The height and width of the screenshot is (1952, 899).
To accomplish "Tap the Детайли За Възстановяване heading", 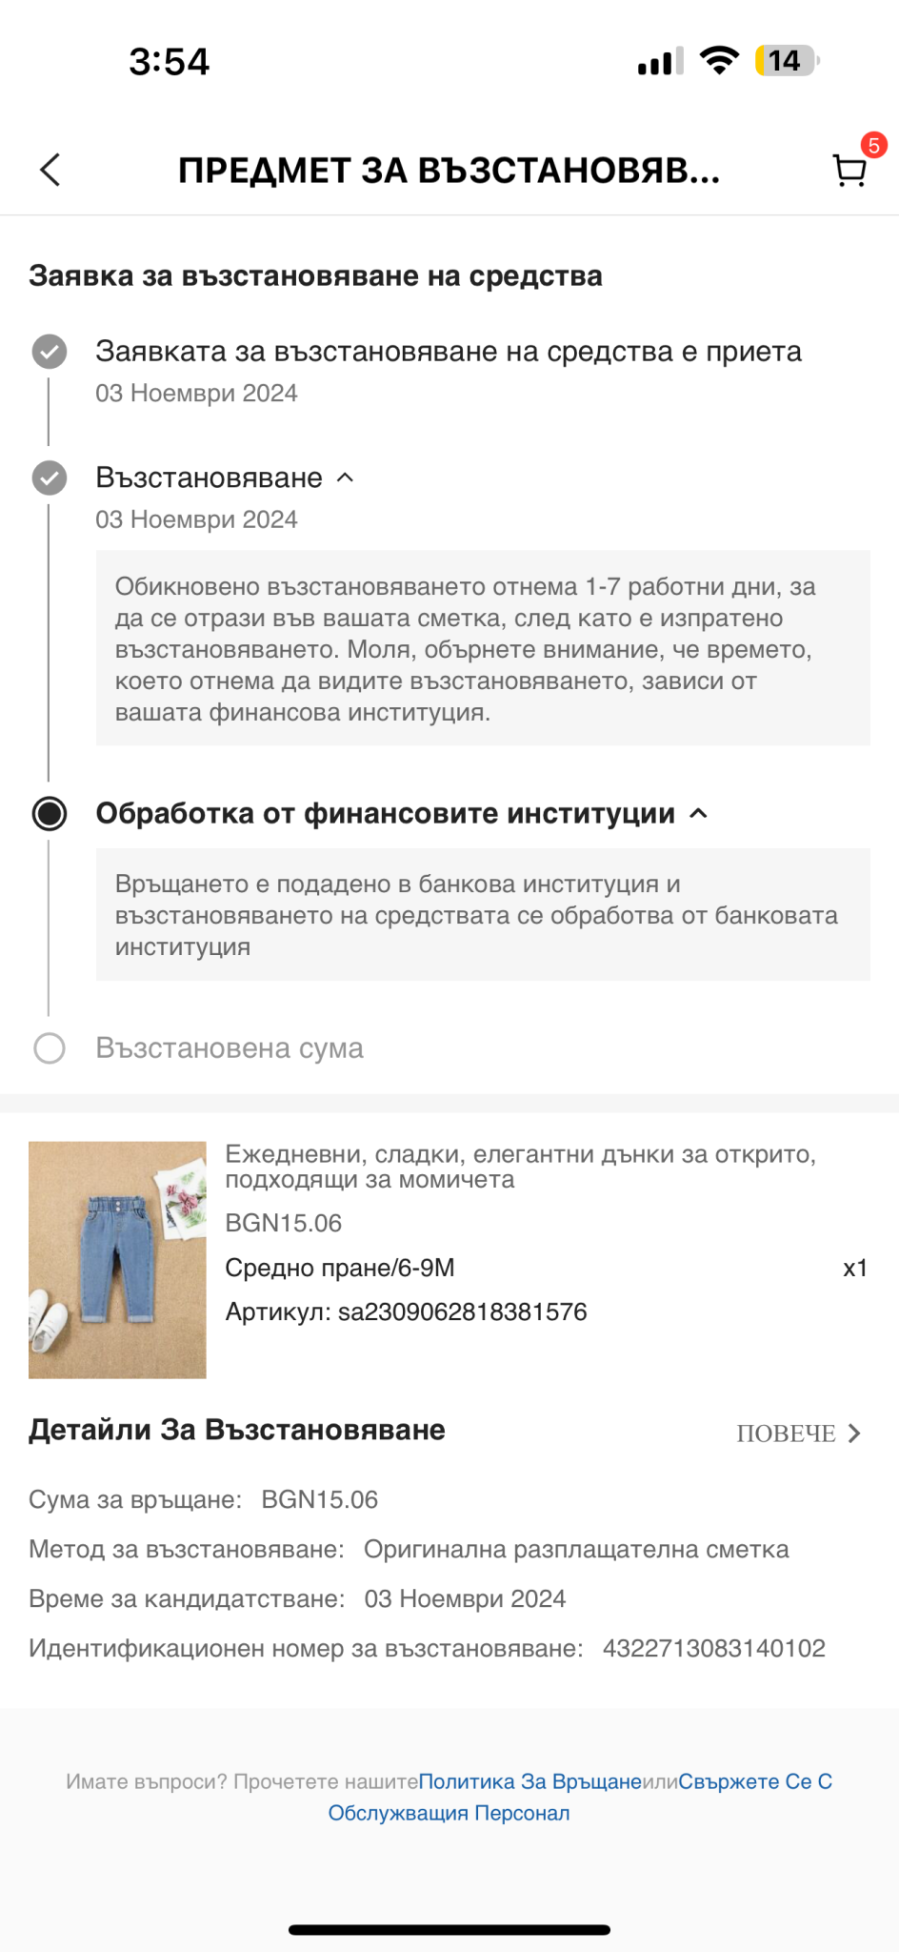I will point(237,1430).
